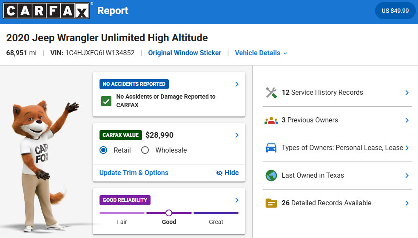The height and width of the screenshot is (238, 418).
Task: Open the No Accidents Reported card arrow
Action: click(237, 84)
